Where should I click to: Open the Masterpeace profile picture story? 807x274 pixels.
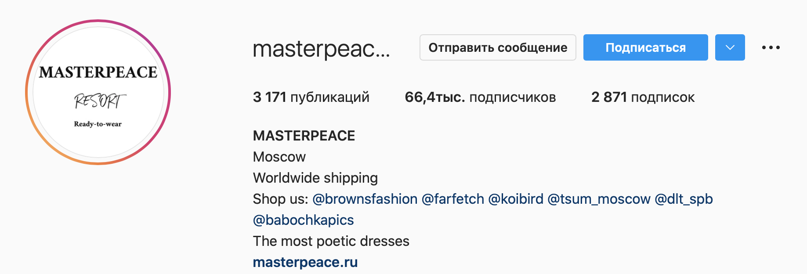[98, 92]
